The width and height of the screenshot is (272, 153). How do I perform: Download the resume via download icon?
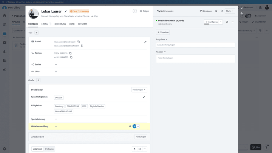134,149
